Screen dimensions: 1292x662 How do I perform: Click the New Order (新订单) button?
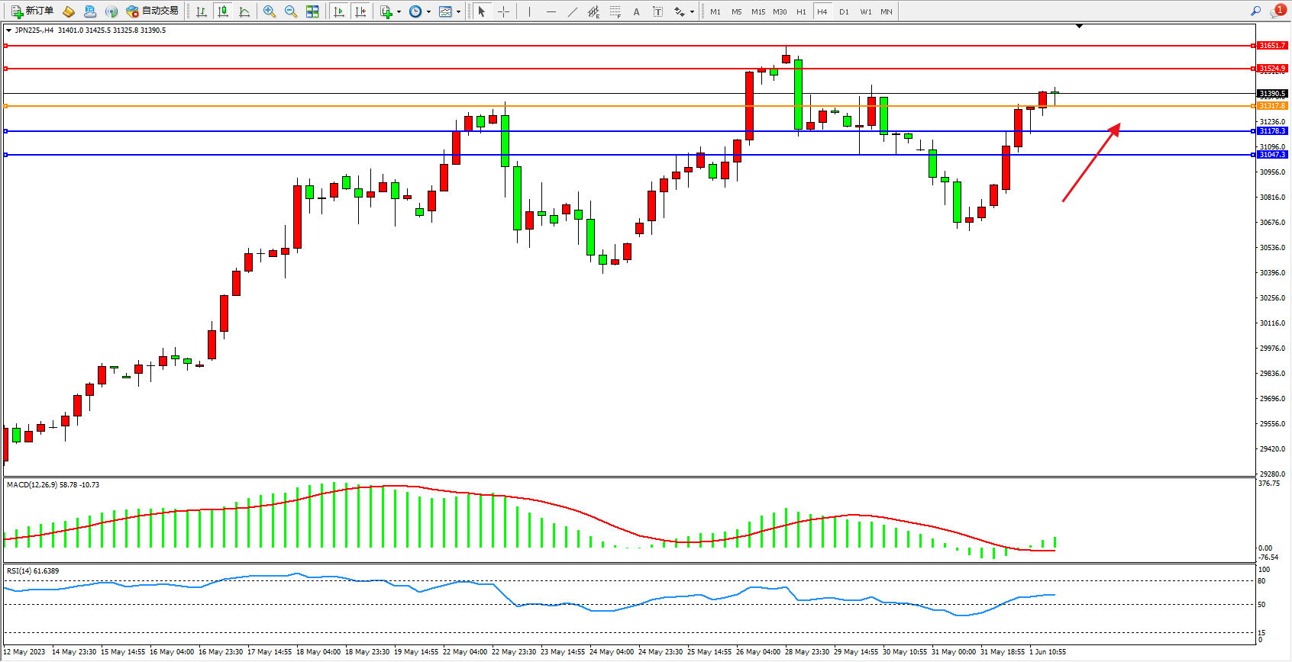click(x=32, y=11)
